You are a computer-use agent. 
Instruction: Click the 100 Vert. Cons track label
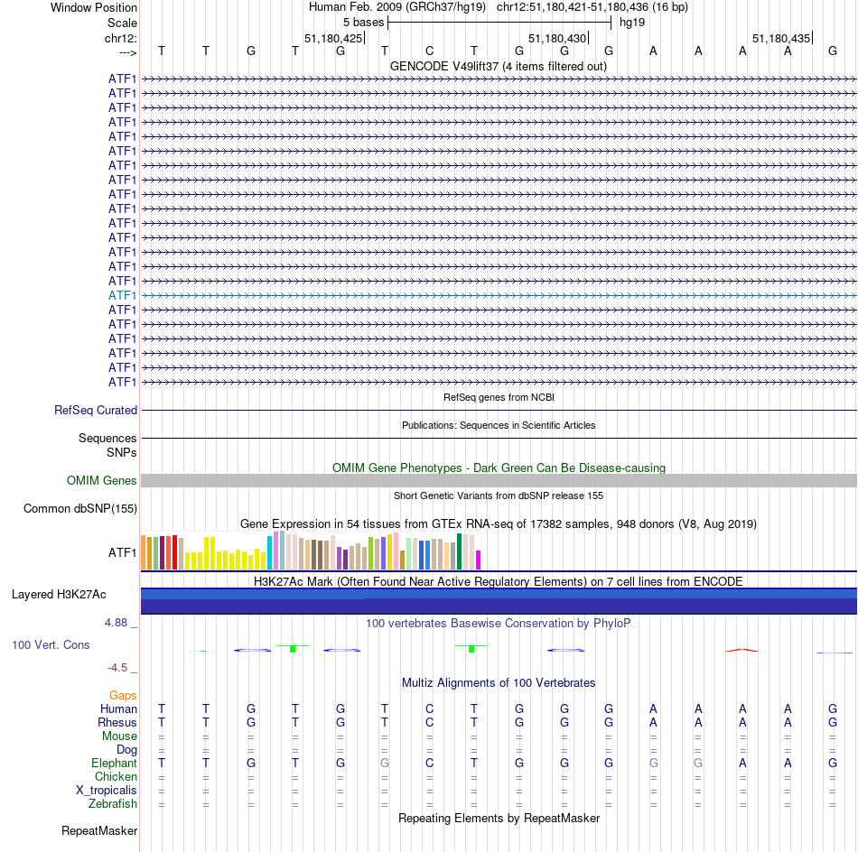click(x=51, y=644)
